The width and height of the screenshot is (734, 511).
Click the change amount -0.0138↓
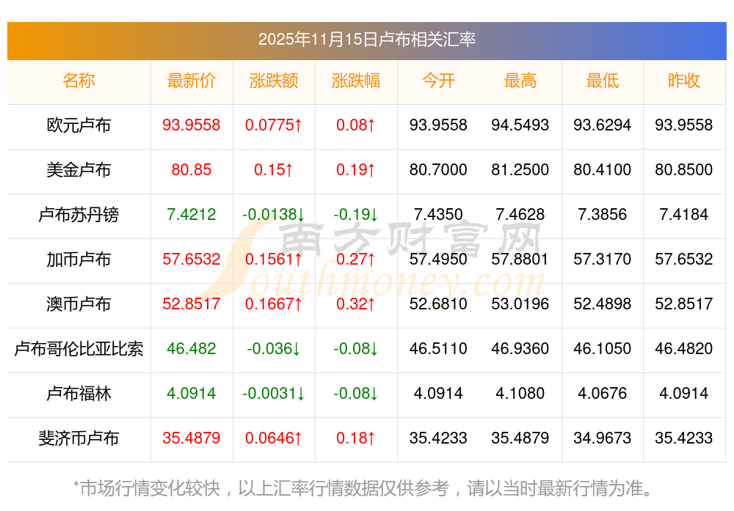tap(274, 215)
